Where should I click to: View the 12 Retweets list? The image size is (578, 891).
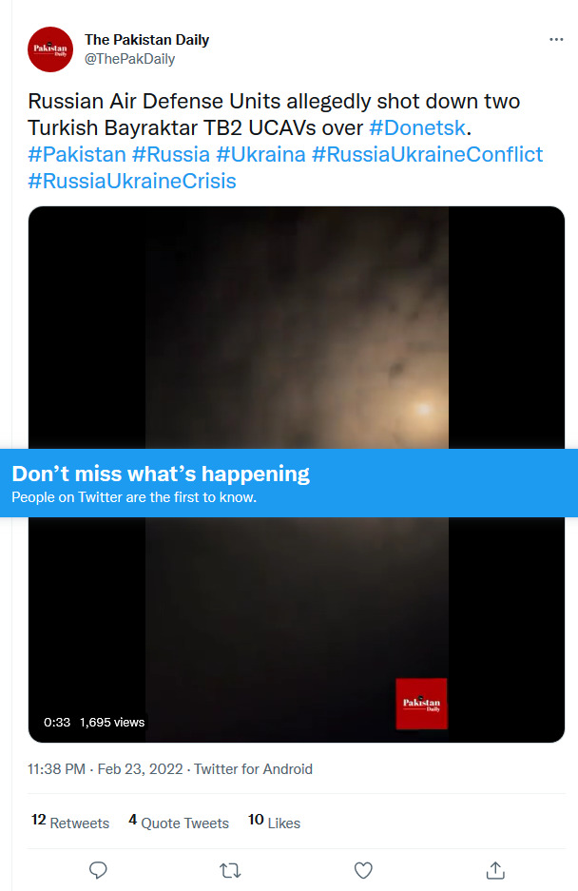[70, 822]
